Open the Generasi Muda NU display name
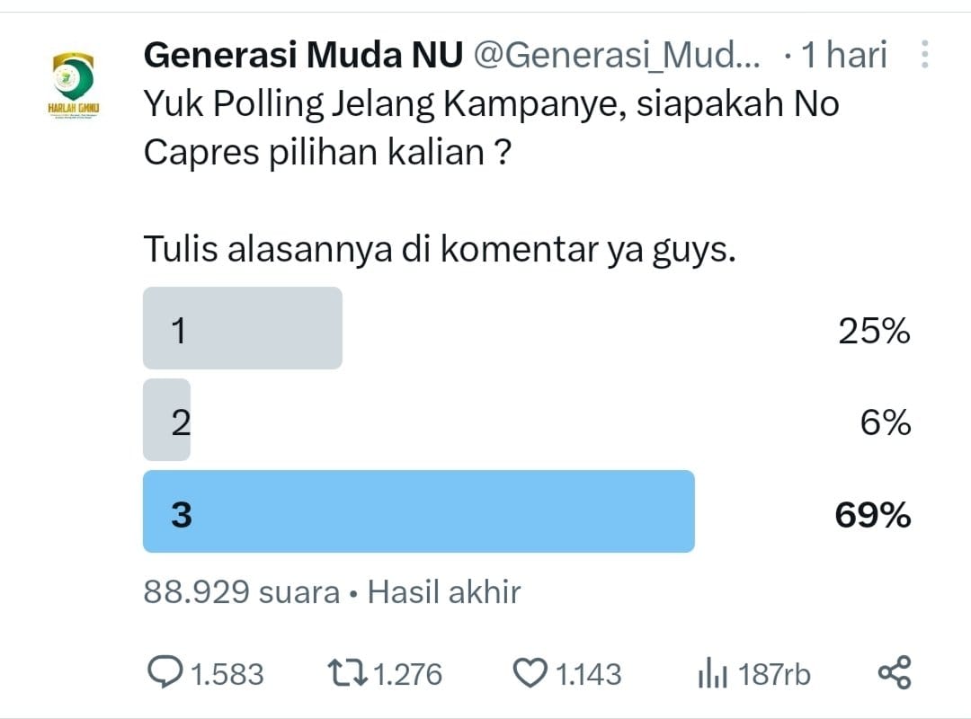 pyautogui.click(x=304, y=55)
